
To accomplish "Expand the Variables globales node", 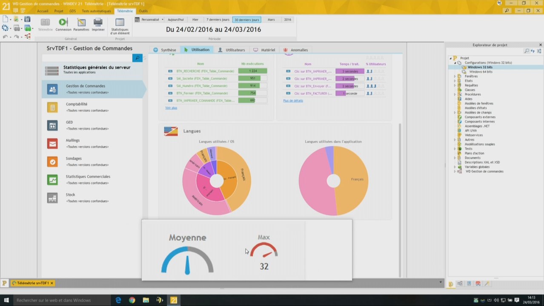I will point(455,167).
